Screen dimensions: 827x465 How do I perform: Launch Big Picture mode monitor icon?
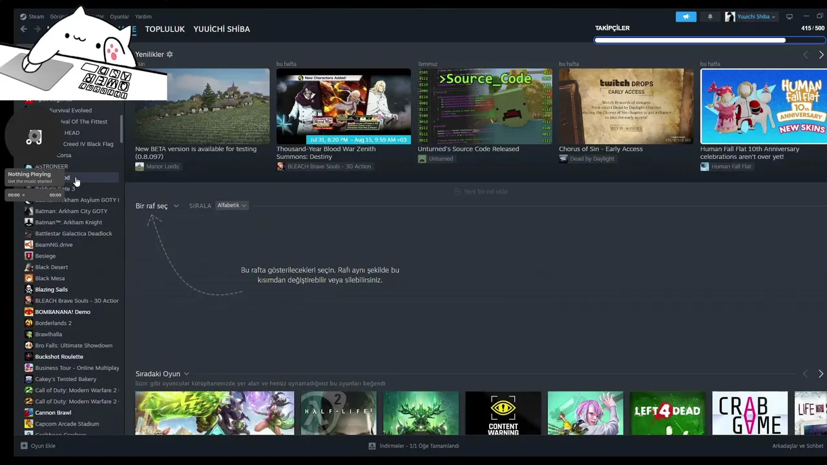(789, 17)
